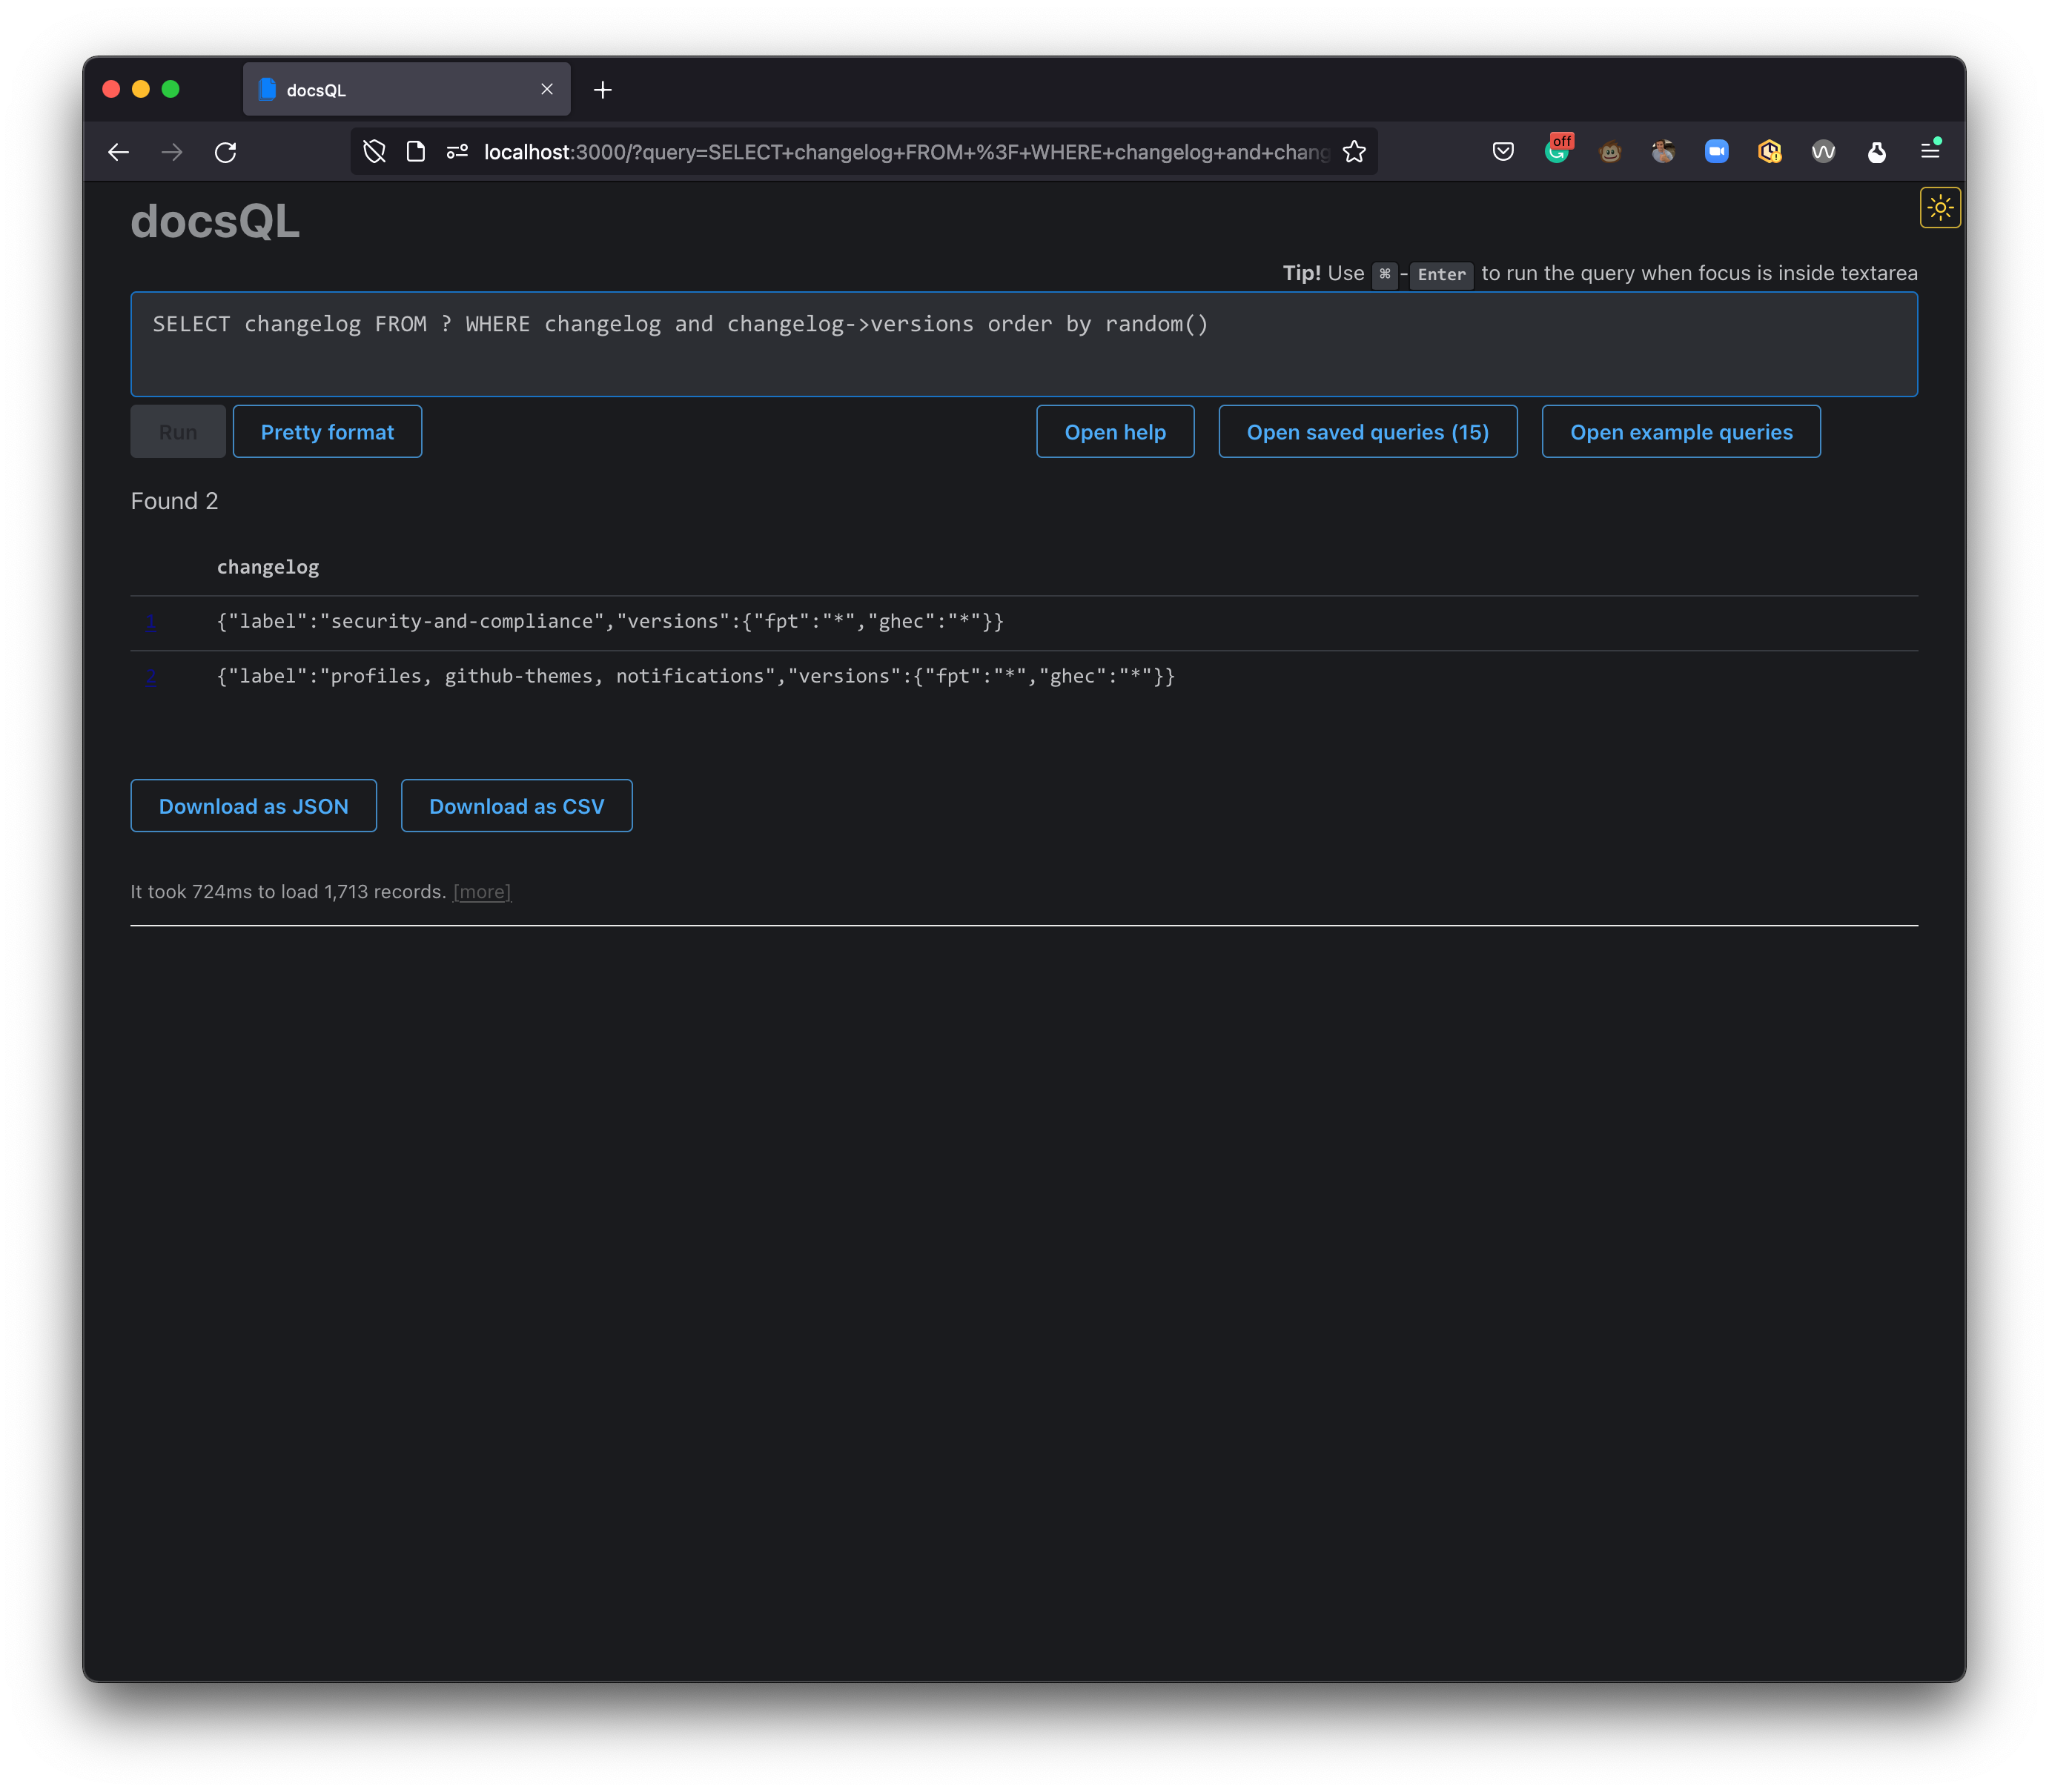Toggle the light/dark theme sun icon
The width and height of the screenshot is (2049, 1792).
(x=1939, y=208)
